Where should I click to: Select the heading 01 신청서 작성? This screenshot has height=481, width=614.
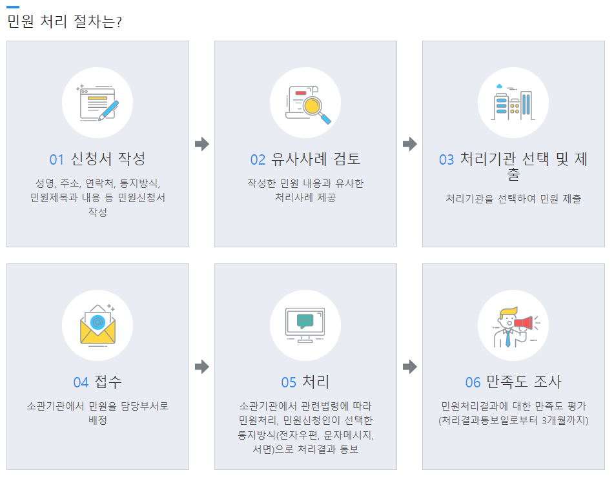coord(97,159)
